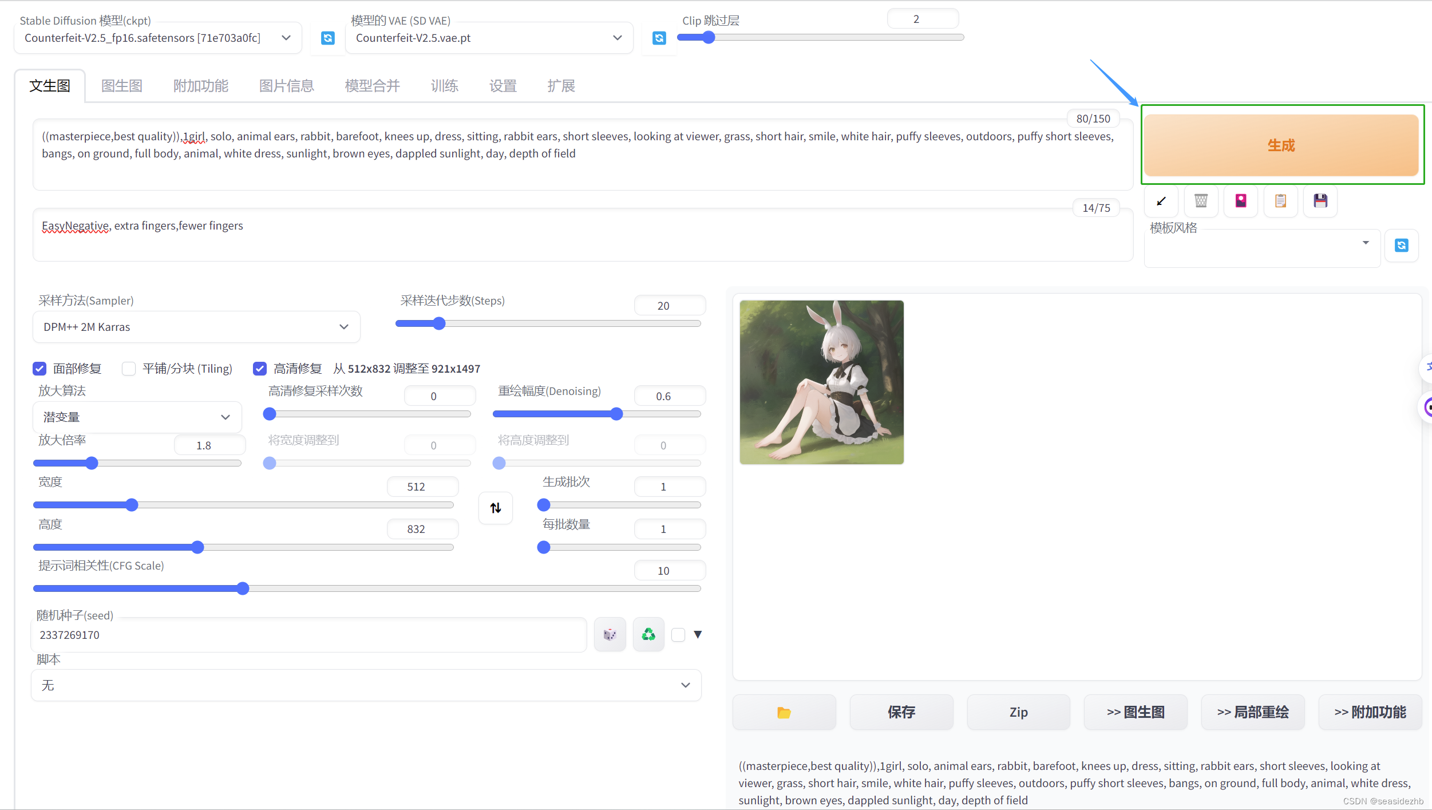The width and height of the screenshot is (1432, 810).
Task: Open the 采样方法 Sampler dropdown
Action: (196, 327)
